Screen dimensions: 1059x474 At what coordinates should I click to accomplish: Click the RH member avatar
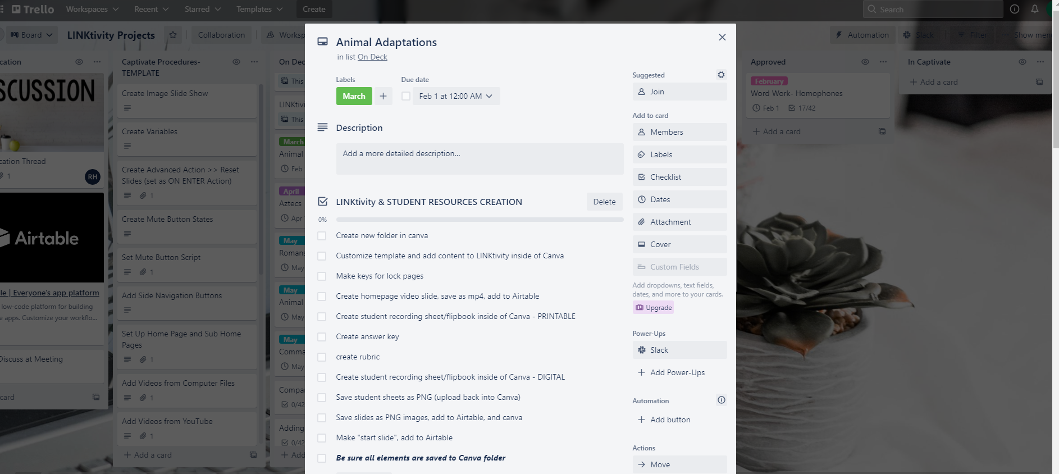[x=93, y=177]
